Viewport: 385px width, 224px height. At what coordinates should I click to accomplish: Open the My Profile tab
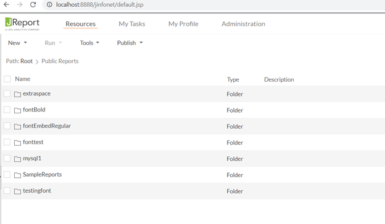pyautogui.click(x=183, y=24)
